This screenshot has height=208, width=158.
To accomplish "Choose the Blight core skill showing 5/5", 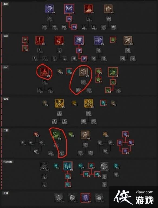I will pos(79,40).
